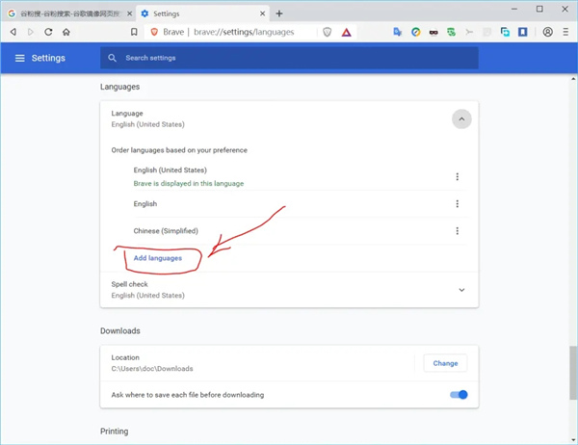Open the user profile icon in toolbar
This screenshot has width=578, height=445.
(x=548, y=32)
